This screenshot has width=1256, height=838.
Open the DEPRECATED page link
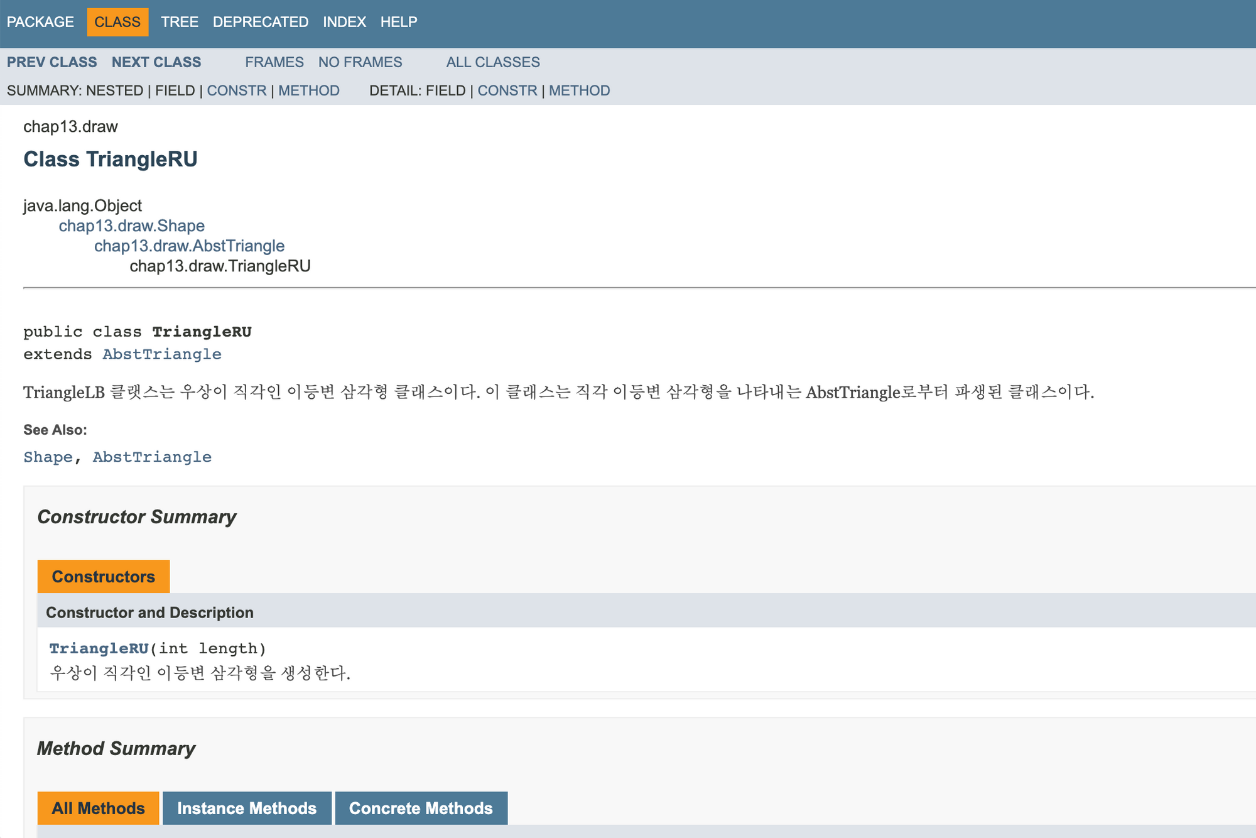(x=260, y=22)
